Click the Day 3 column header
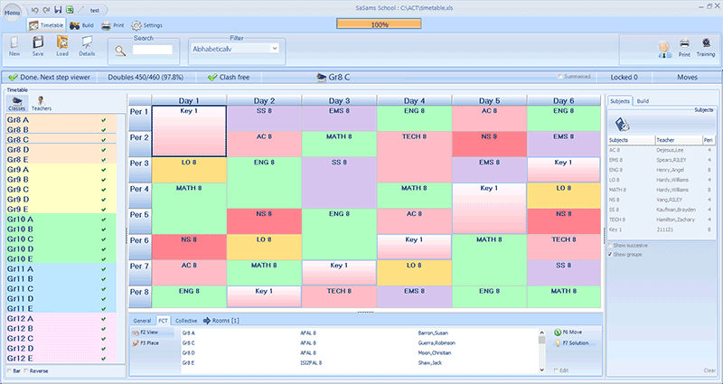The height and width of the screenshot is (384, 723). pyautogui.click(x=339, y=100)
